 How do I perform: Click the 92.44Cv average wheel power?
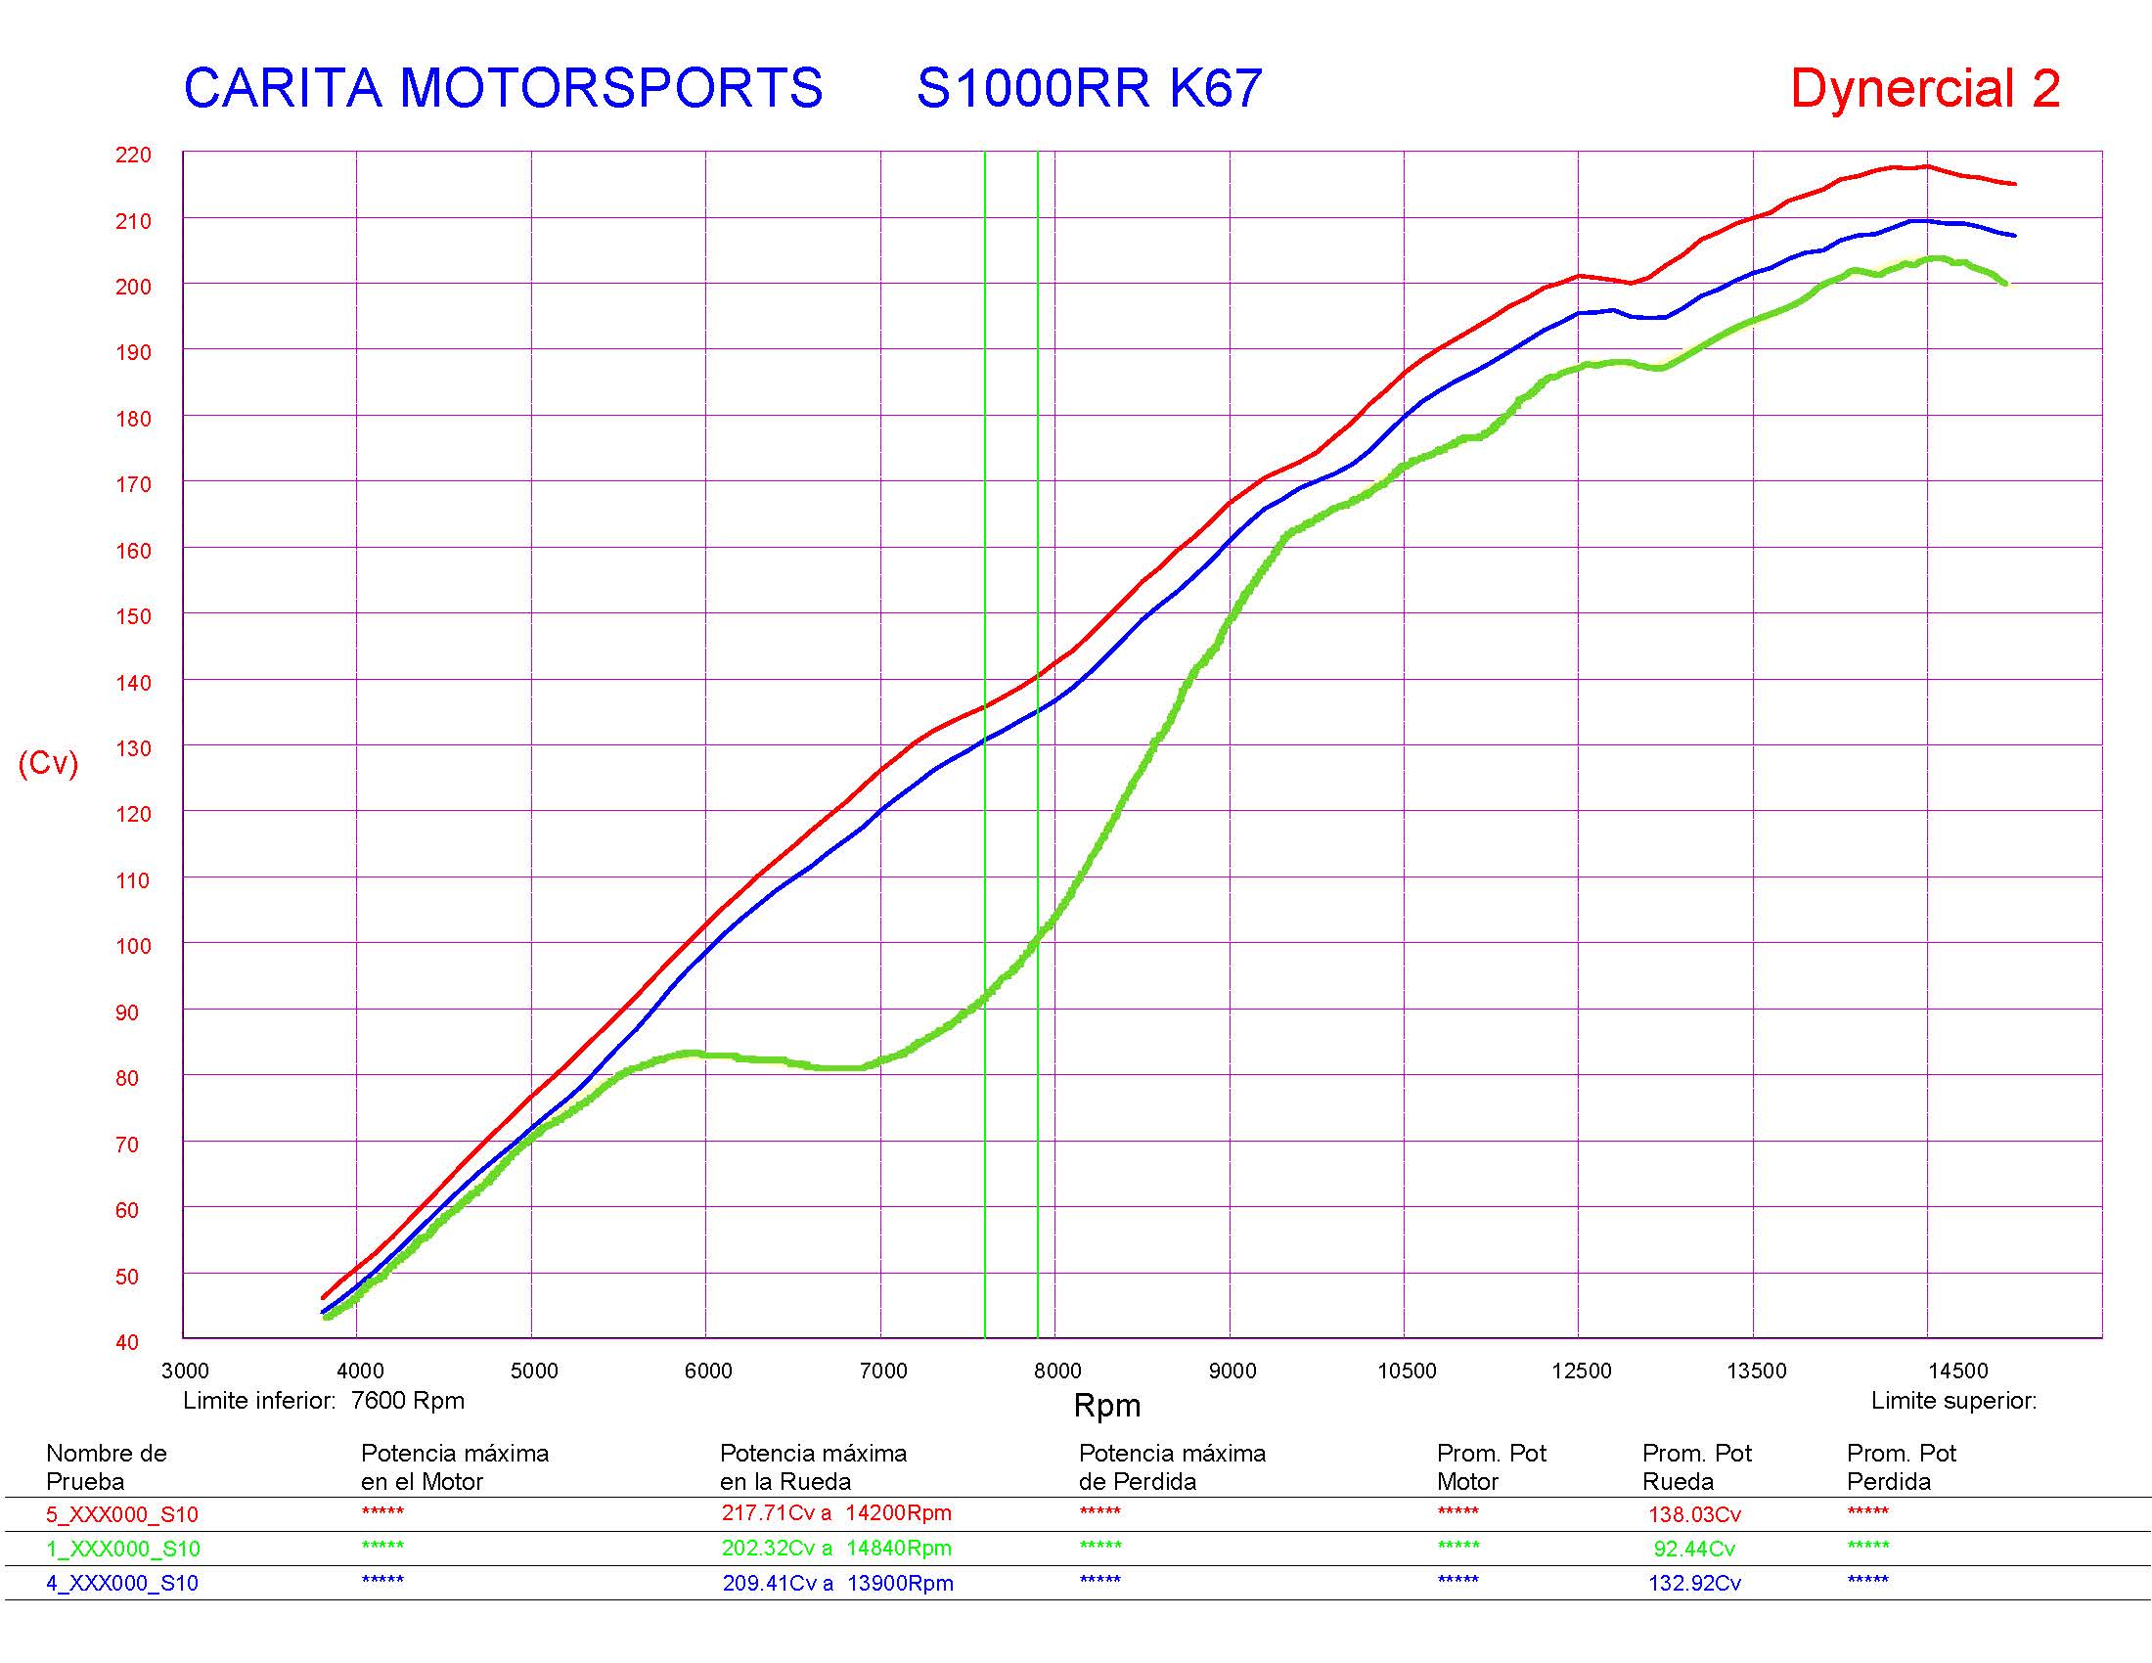[x=1695, y=1549]
